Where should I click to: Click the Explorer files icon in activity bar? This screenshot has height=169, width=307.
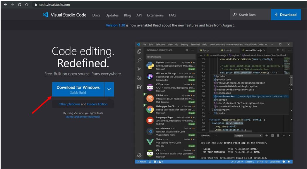point(139,51)
